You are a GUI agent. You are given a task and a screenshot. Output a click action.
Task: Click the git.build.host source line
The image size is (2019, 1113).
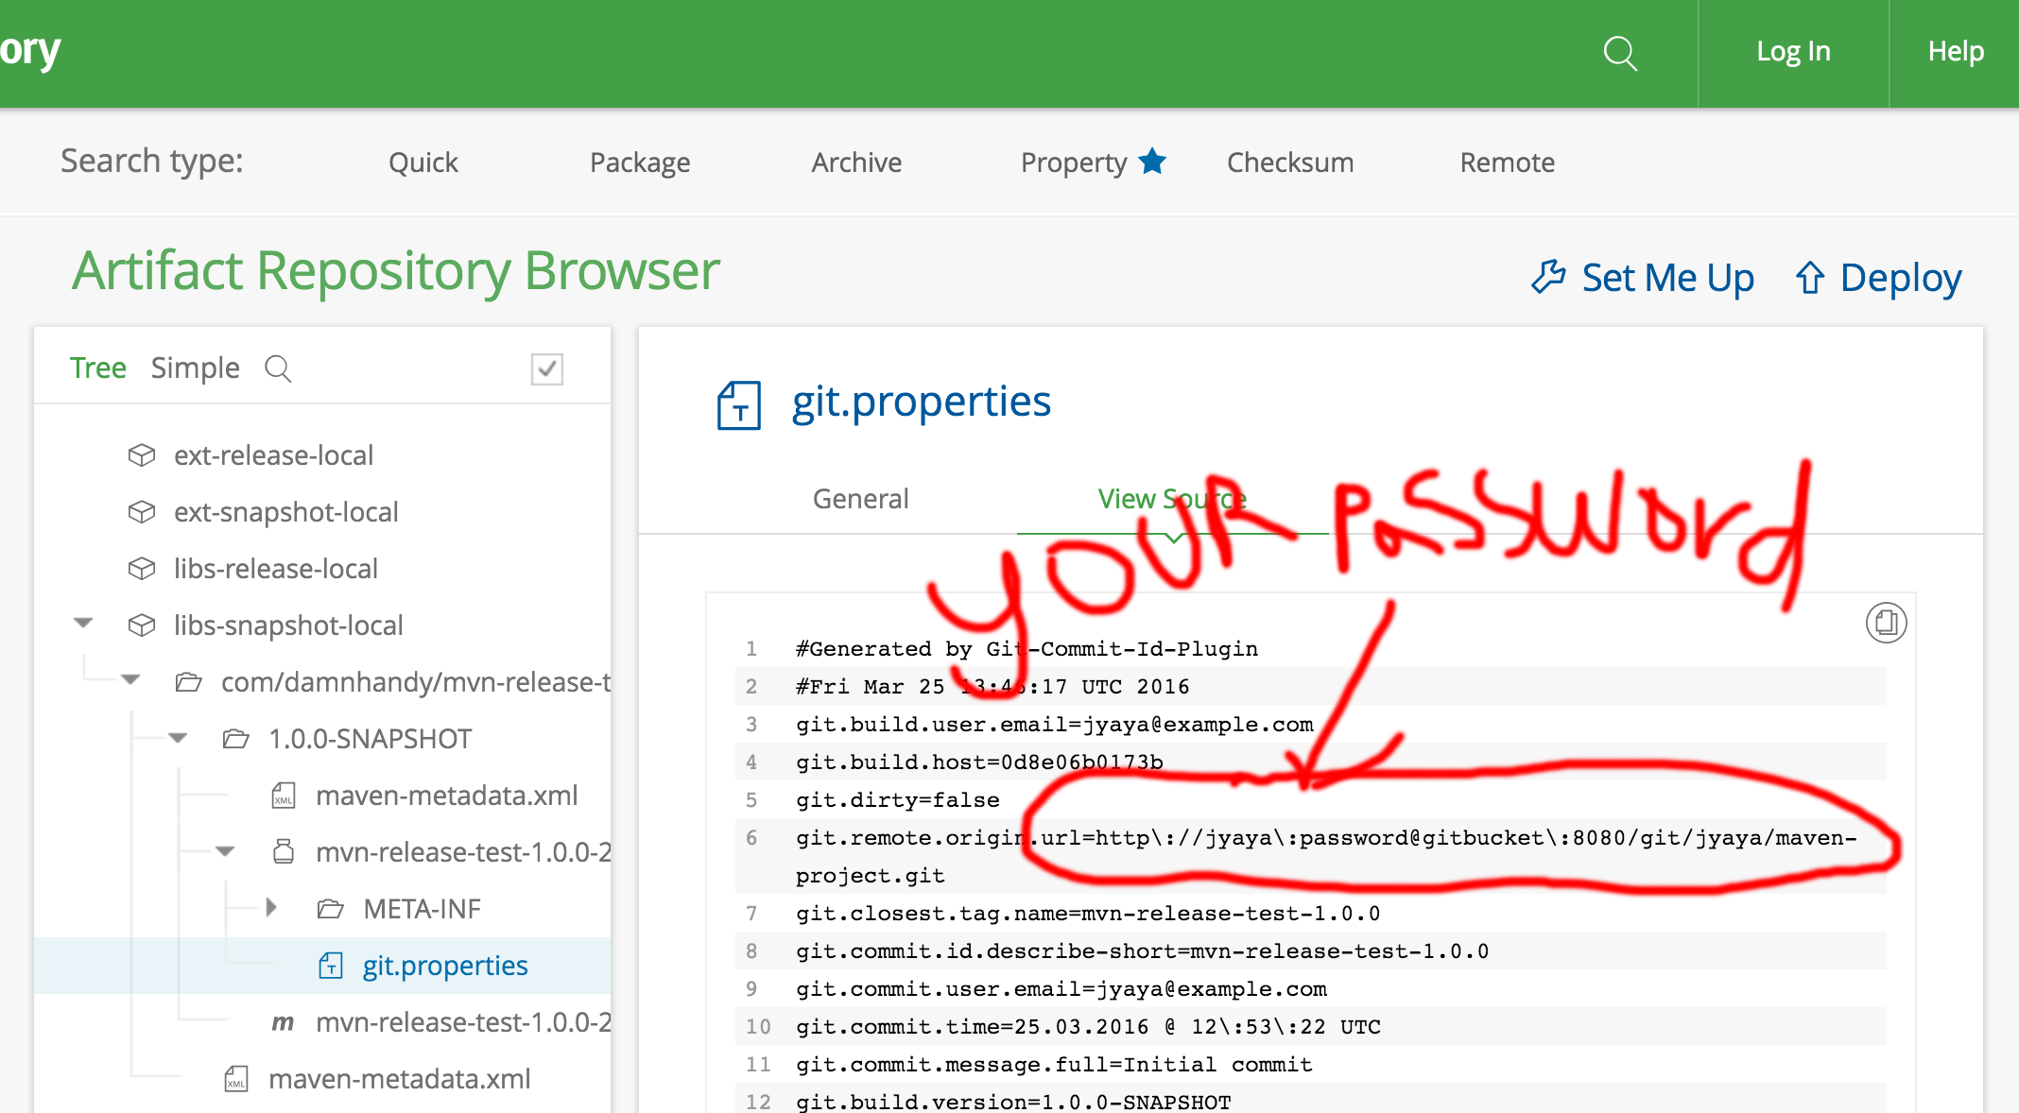pyautogui.click(x=979, y=762)
